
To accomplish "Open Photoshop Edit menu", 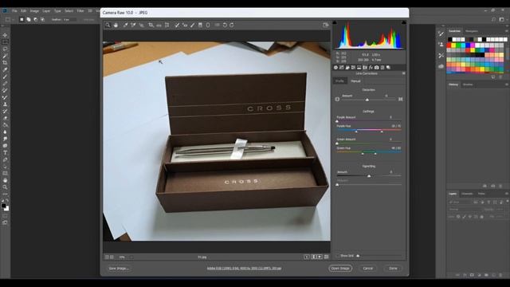I will click(x=23, y=10).
